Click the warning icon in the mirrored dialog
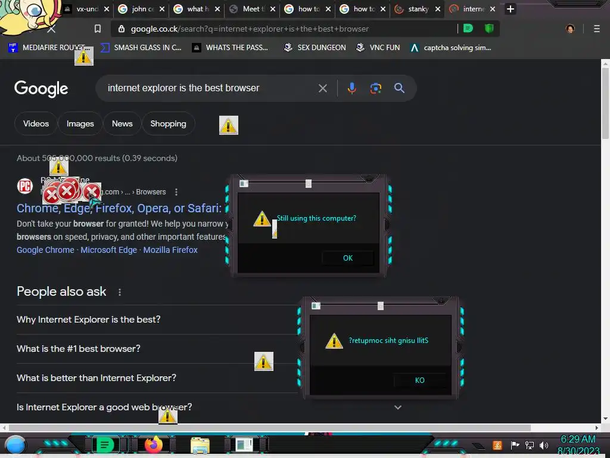Screen dimensions: 610x458 [x=334, y=341]
